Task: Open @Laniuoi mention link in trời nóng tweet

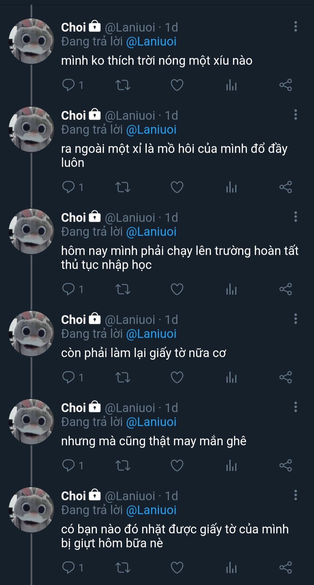Action: [151, 42]
